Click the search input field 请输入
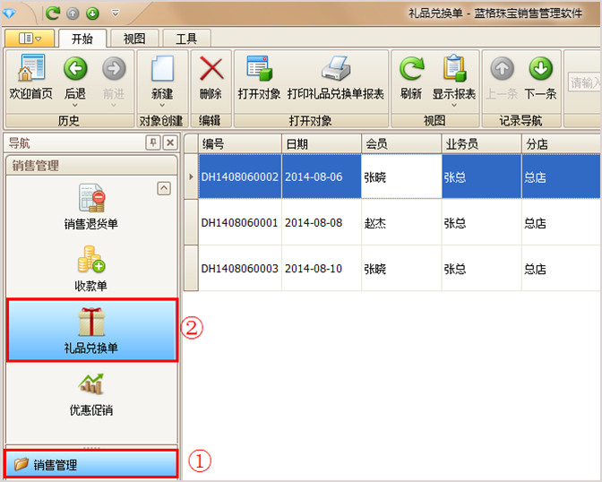This screenshot has width=602, height=482. pyautogui.click(x=584, y=82)
